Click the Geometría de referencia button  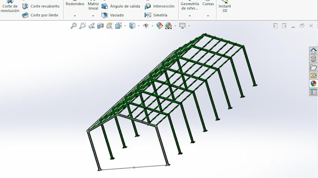tap(189, 6)
